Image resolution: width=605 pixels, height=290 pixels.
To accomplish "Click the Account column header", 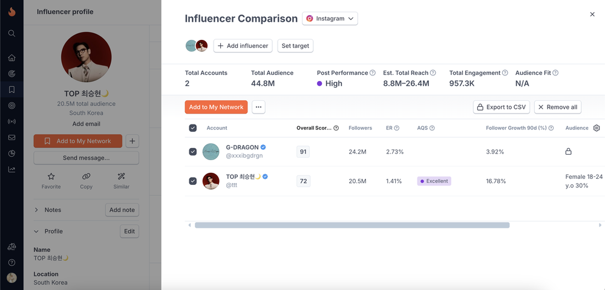I will [x=217, y=128].
